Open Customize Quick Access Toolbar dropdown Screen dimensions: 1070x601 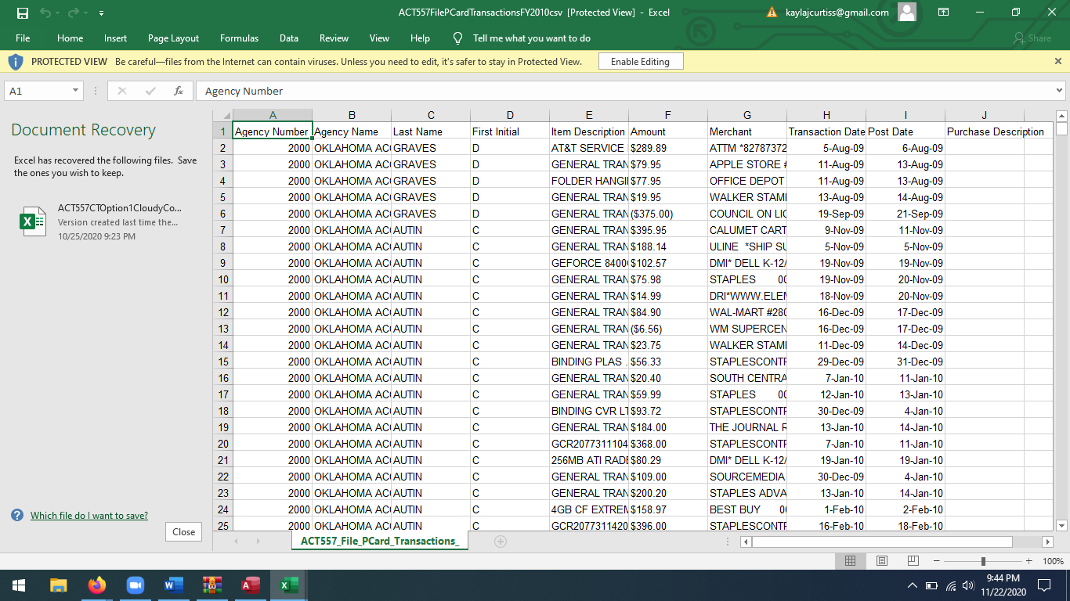click(x=102, y=13)
